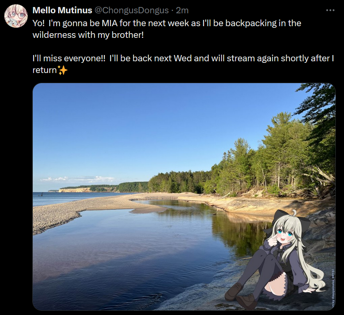The image size is (344, 315).
Task: Click Mello Mutinus profile avatar
Action: [x=16, y=16]
